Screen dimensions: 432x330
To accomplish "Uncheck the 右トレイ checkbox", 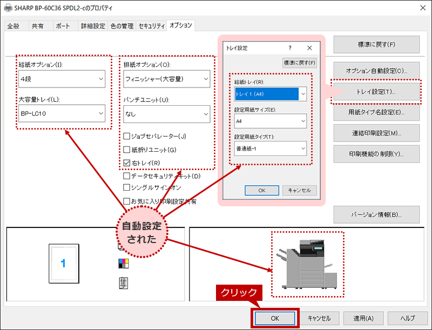I will tap(127, 163).
